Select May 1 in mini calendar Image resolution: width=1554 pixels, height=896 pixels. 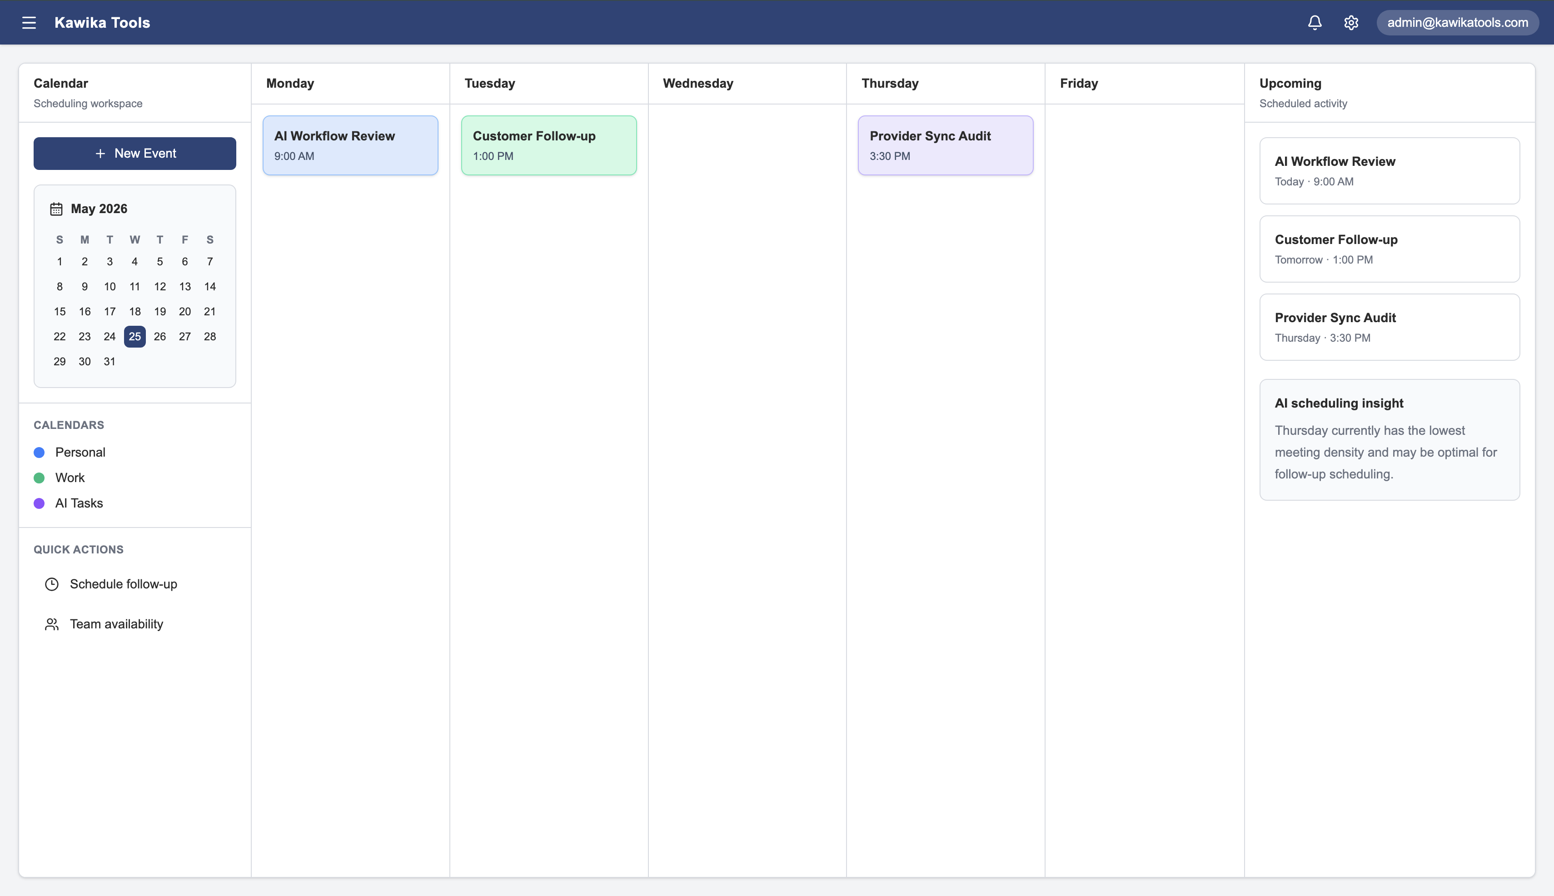tap(60, 262)
